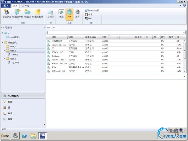Switch to Virtual Machine Manager taskbar button

42,136
